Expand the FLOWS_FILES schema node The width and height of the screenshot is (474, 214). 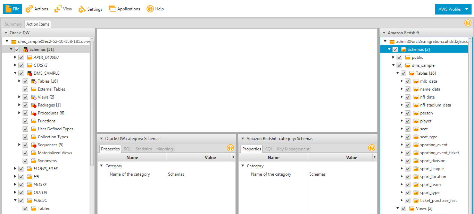15,169
